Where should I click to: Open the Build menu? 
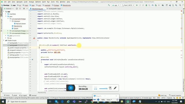44,2
